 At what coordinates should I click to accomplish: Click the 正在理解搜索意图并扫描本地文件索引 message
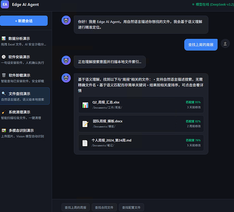tap(110, 62)
